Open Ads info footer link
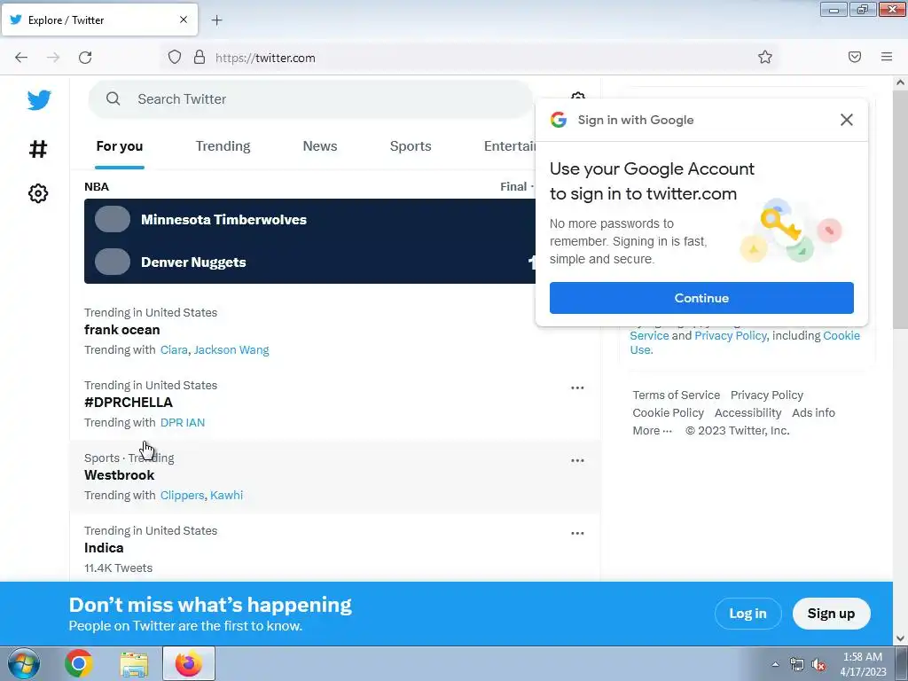Image resolution: width=908 pixels, height=681 pixels. pyautogui.click(x=813, y=413)
